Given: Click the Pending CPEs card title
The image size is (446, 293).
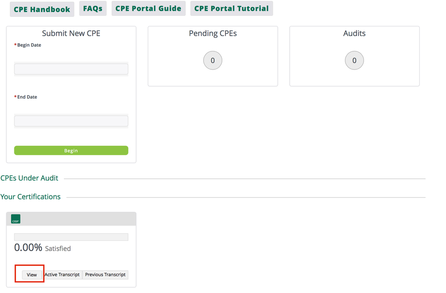Looking at the screenshot, I should [x=213, y=33].
